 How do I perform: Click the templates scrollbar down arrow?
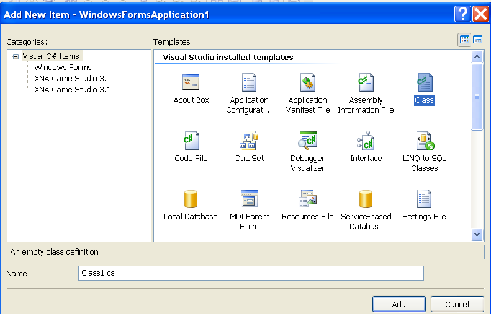pyautogui.click(x=477, y=234)
